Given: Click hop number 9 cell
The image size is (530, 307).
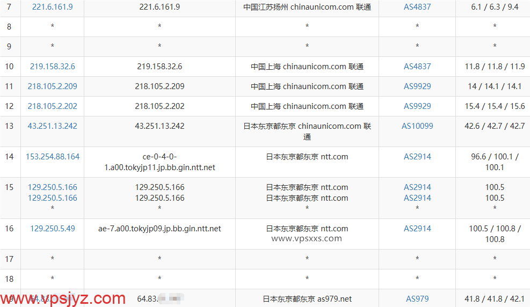Looking at the screenshot, I should pyautogui.click(x=9, y=47).
